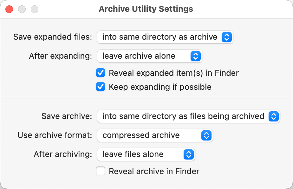
Task: Close the Archive Utility Settings window
Action: coord(9,9)
